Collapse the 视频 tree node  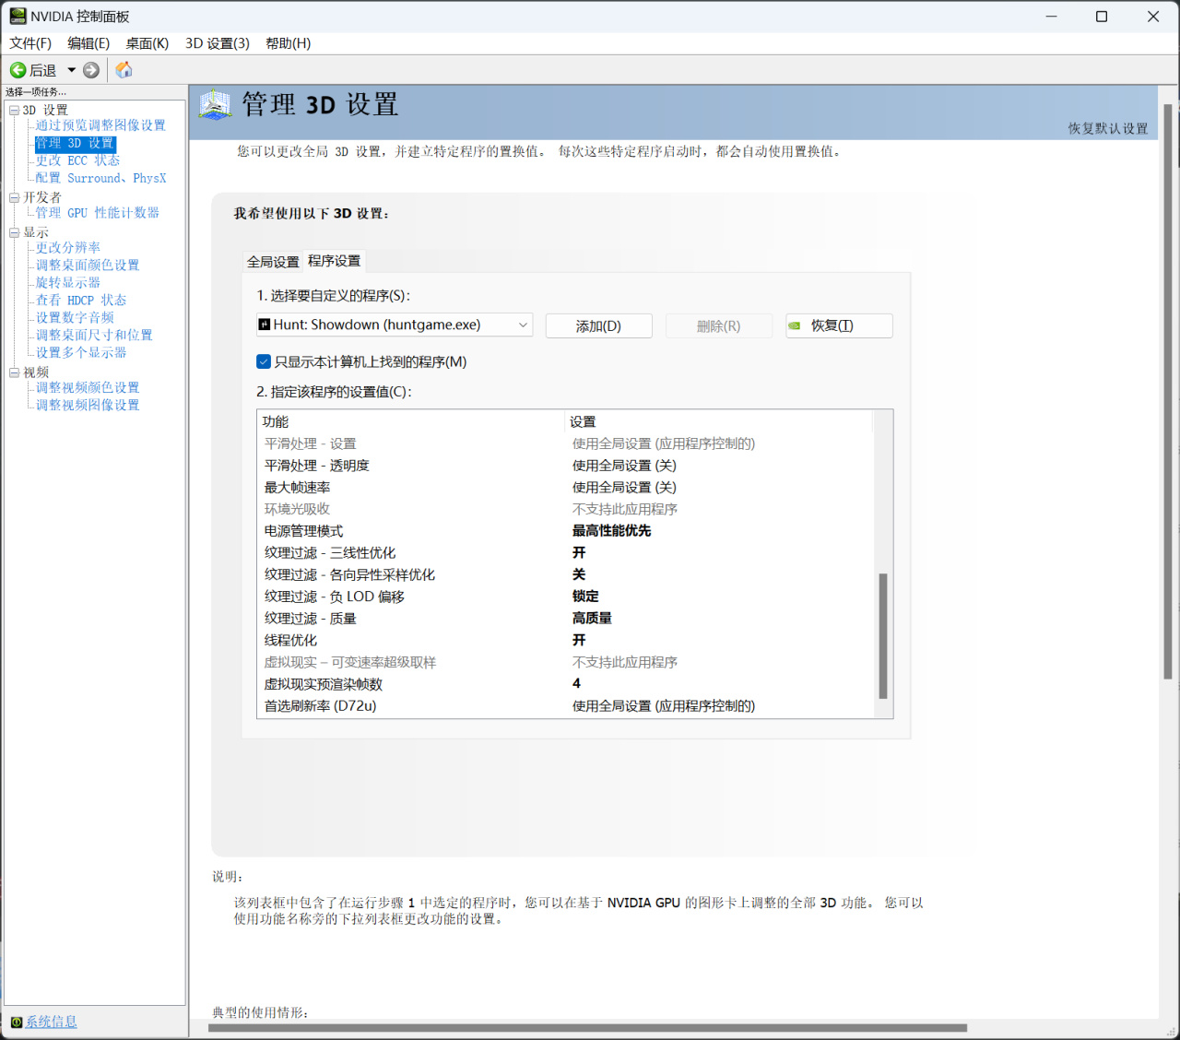[14, 372]
